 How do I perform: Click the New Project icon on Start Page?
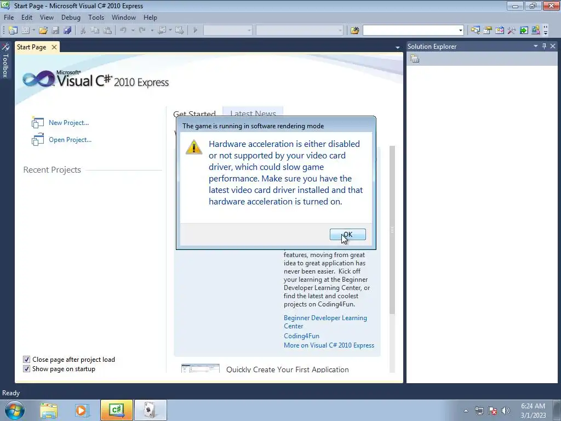pos(38,123)
